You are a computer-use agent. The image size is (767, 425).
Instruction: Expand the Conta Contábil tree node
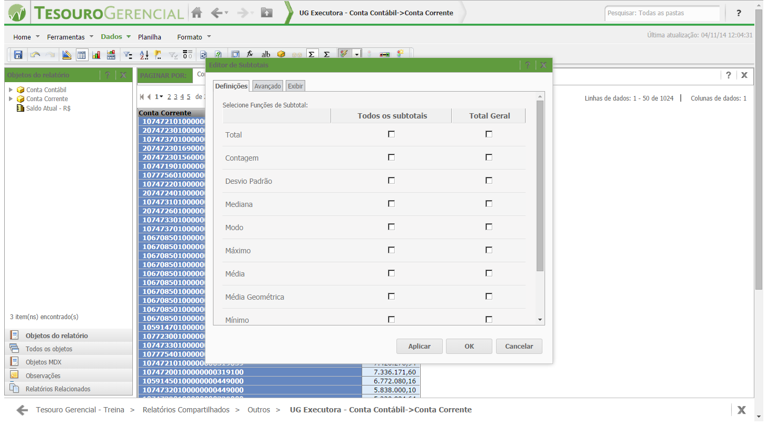click(11, 90)
